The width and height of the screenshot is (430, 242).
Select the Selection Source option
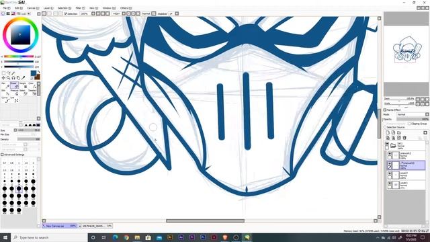(x=385, y=127)
